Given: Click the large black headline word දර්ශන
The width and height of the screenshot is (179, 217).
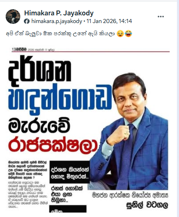Looking at the screenshot, I should point(40,70).
